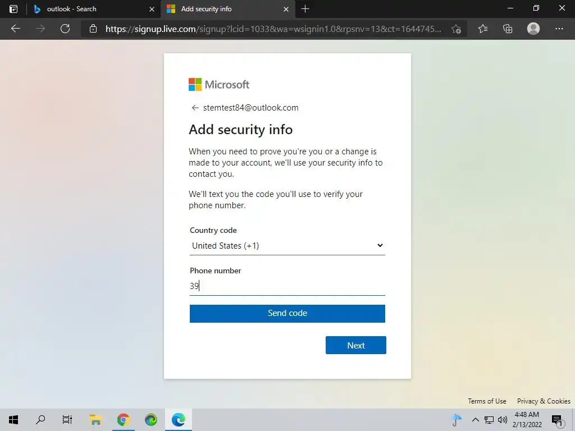Open Edge Dev icon on taskbar
The width and height of the screenshot is (575, 431).
pos(150,420)
